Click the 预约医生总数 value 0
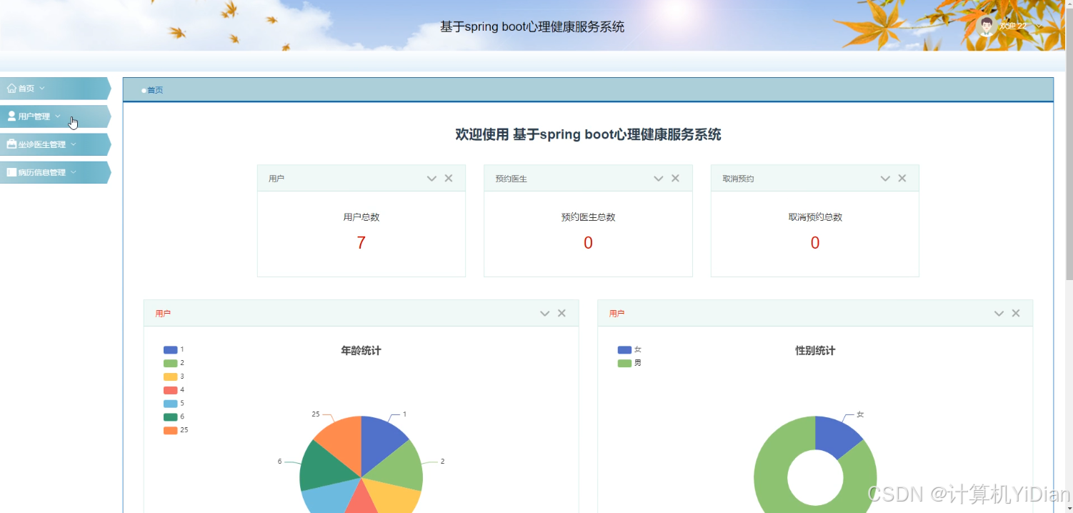Image resolution: width=1073 pixels, height=513 pixels. tap(588, 243)
